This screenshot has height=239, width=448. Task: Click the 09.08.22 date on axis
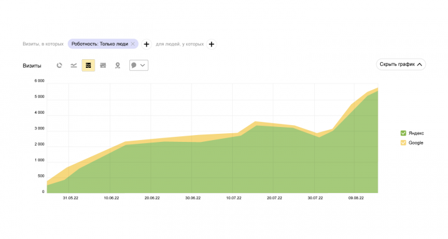pyautogui.click(x=356, y=198)
